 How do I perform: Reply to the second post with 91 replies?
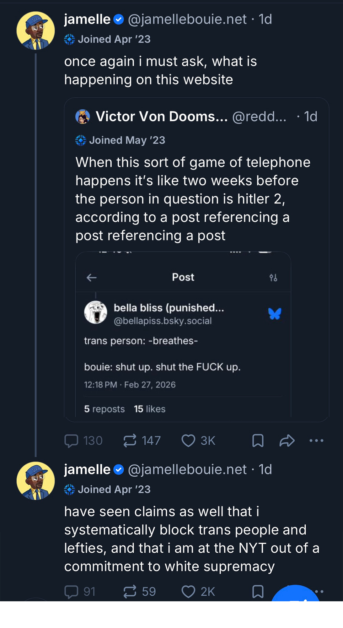[71, 592]
